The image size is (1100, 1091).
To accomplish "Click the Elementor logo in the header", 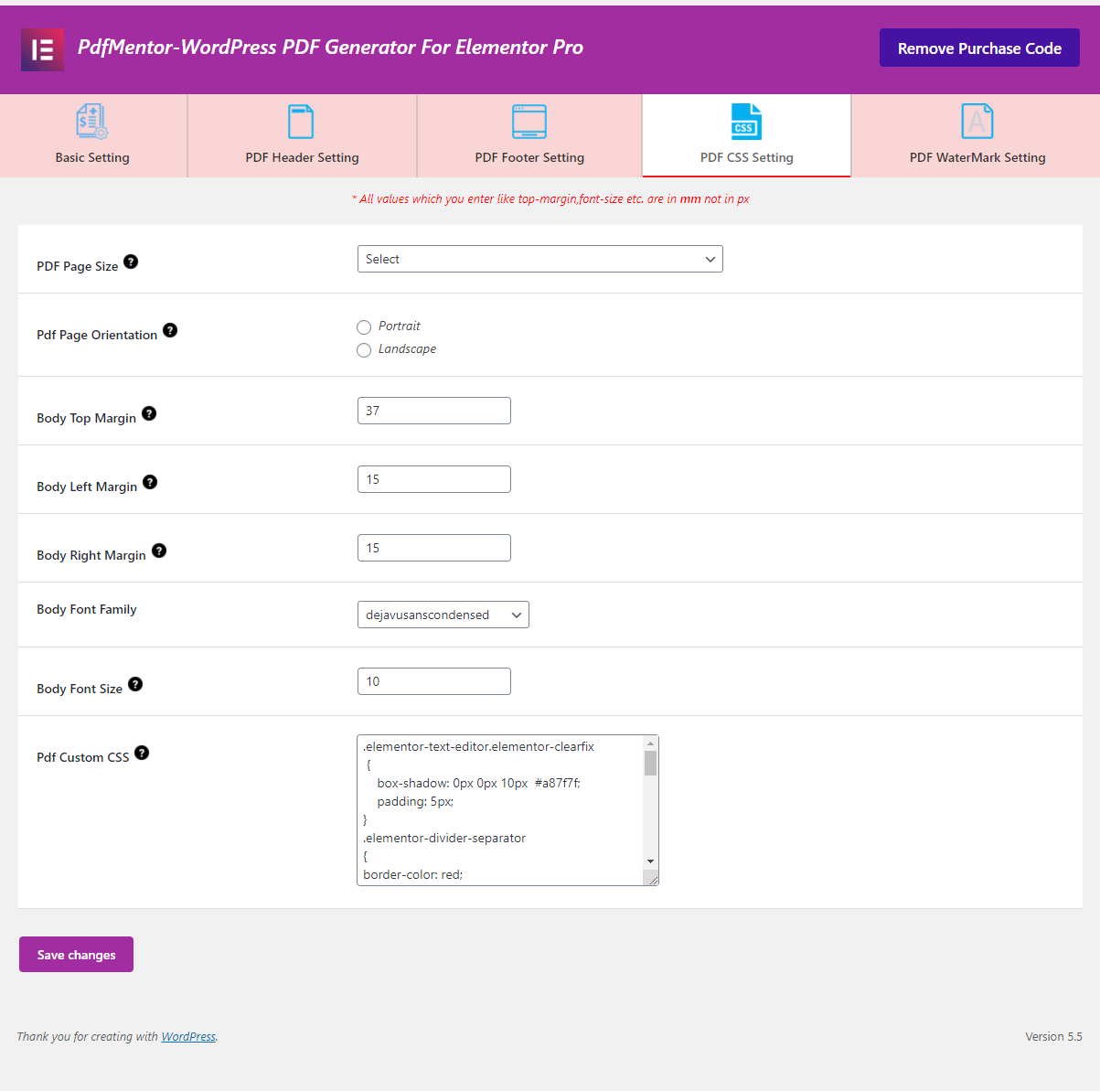I will click(42, 48).
